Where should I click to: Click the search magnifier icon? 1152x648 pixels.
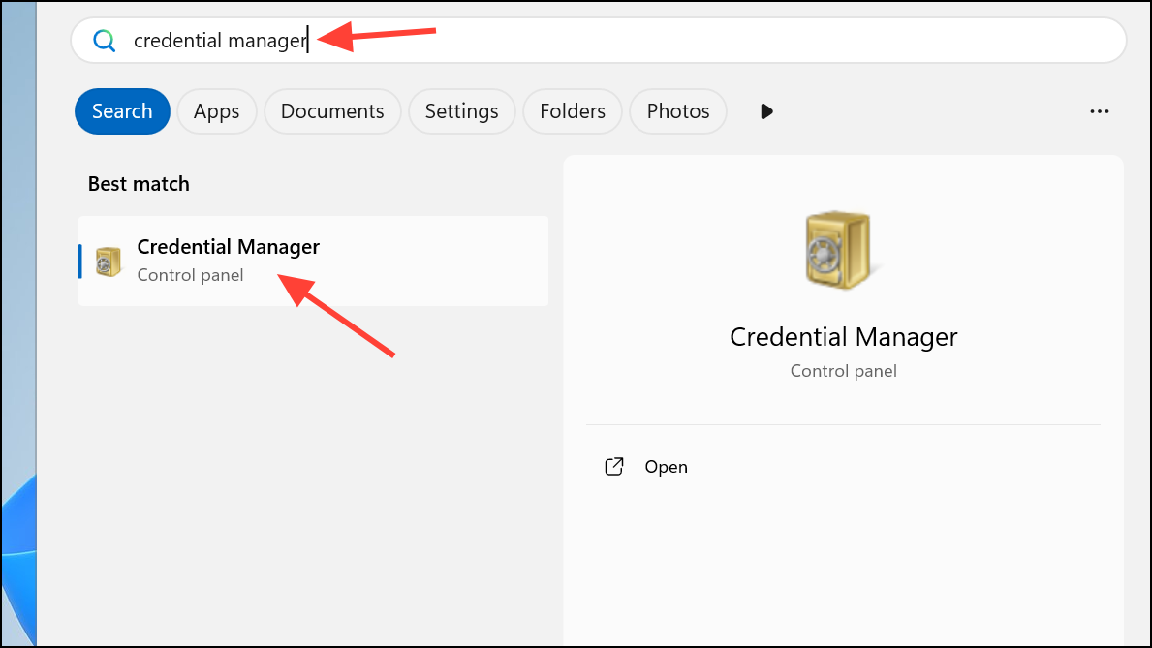[x=104, y=41]
